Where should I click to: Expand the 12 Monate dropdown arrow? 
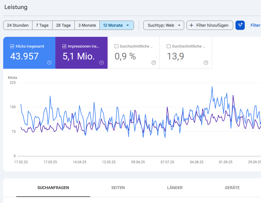click(x=128, y=25)
